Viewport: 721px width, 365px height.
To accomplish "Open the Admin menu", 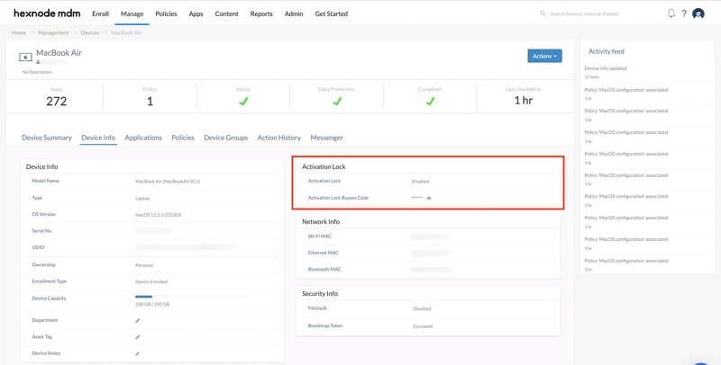I will pyautogui.click(x=294, y=13).
